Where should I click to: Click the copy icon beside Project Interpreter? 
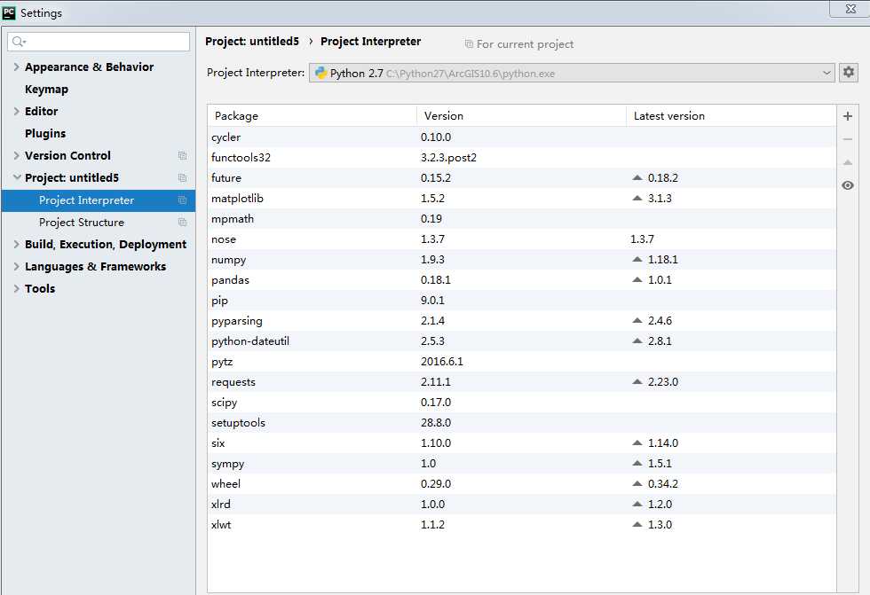[182, 200]
